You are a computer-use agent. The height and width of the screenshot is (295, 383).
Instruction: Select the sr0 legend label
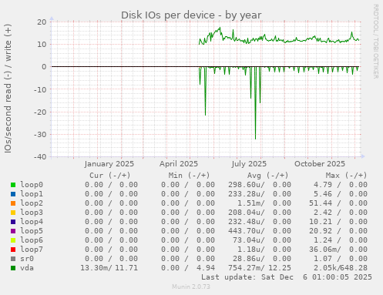(27, 259)
